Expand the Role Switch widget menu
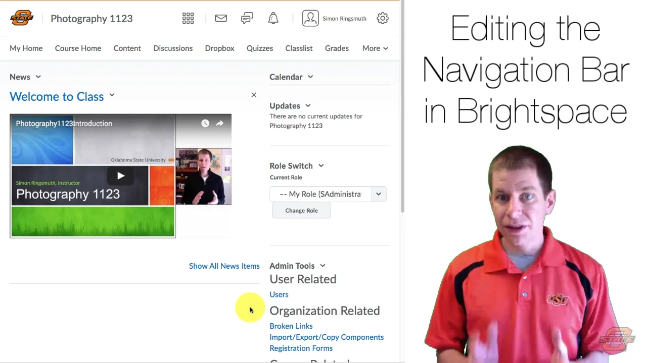 tap(321, 166)
